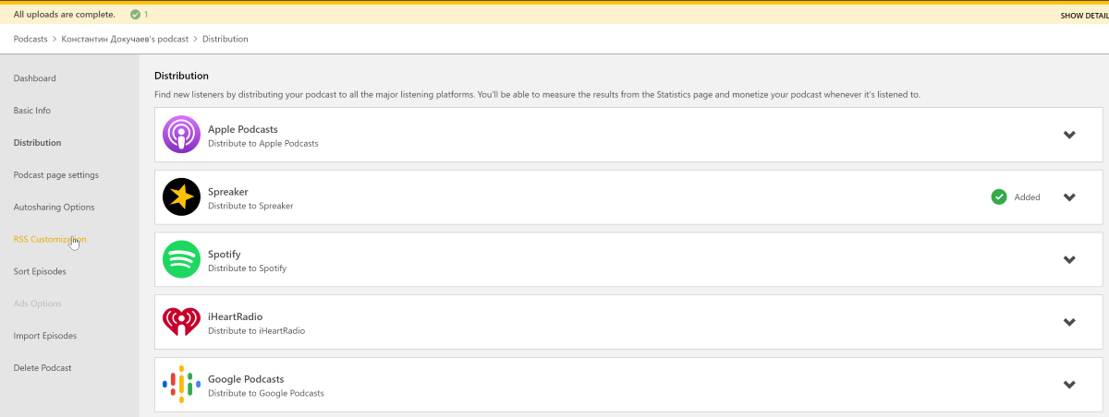Click the Spreaker star logo
The image size is (1109, 417).
181,197
